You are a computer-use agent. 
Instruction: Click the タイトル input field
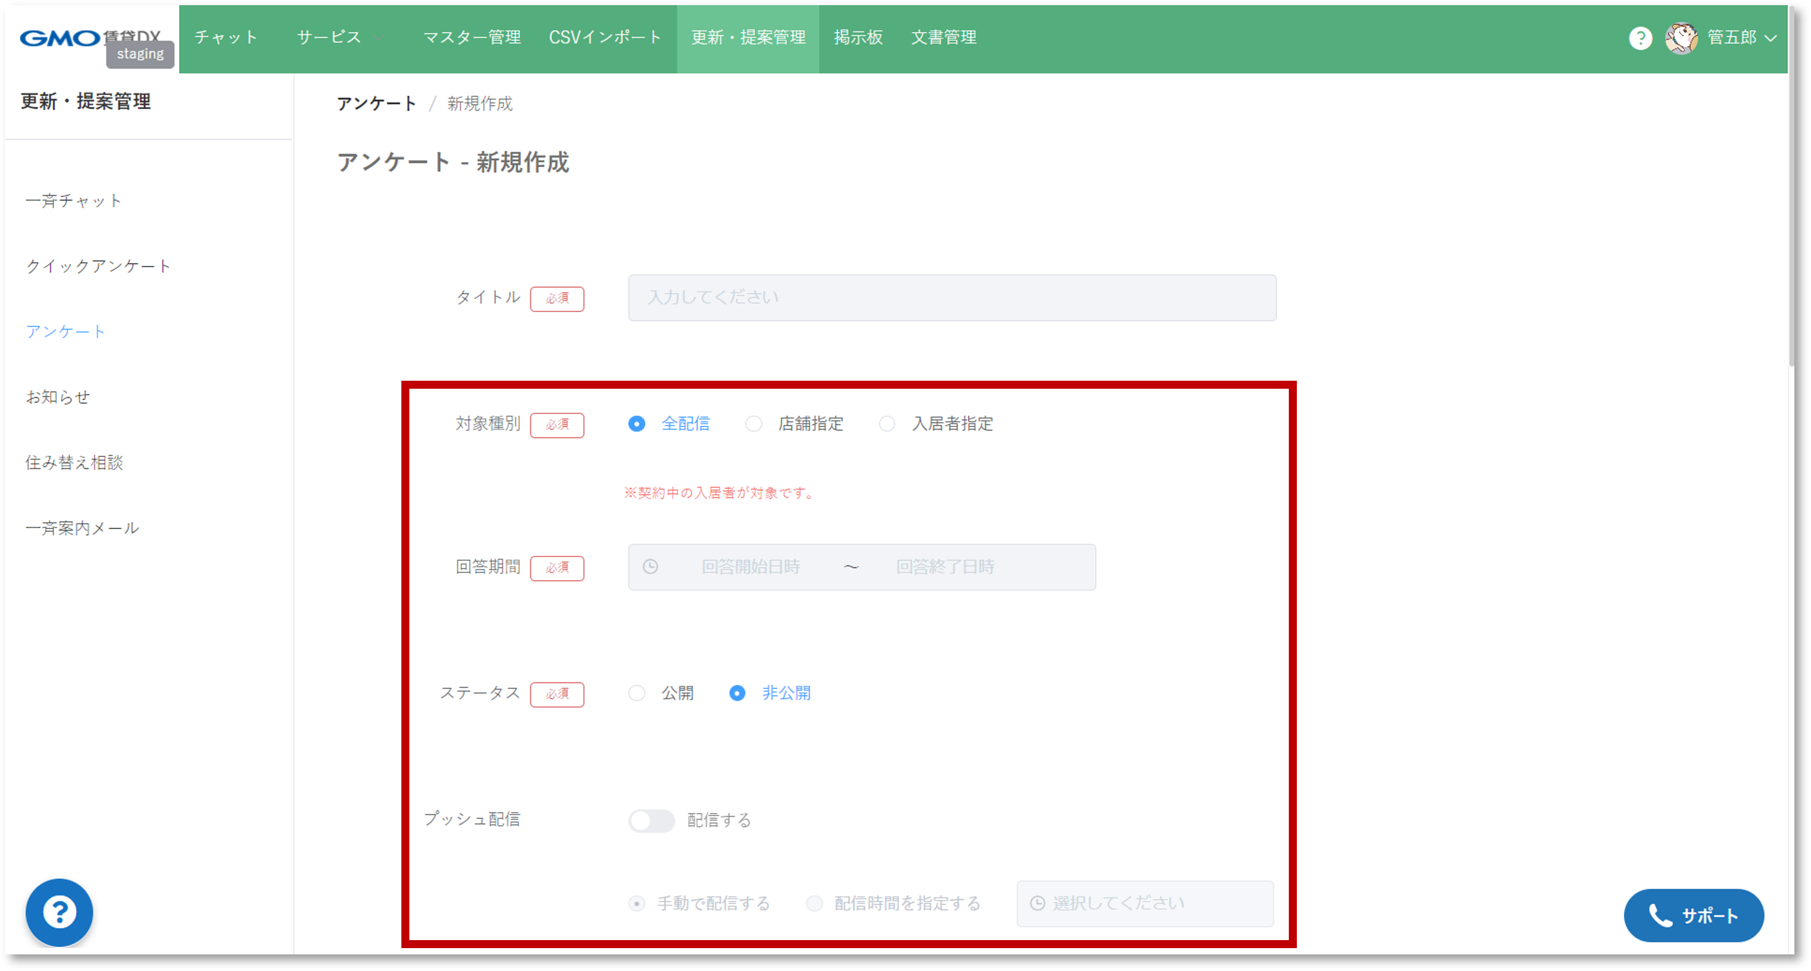(952, 298)
